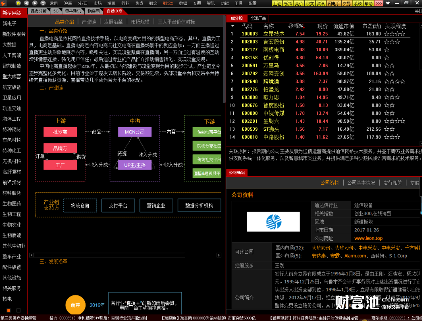
Task: Click the 支付平台 box
Action: tap(118, 205)
